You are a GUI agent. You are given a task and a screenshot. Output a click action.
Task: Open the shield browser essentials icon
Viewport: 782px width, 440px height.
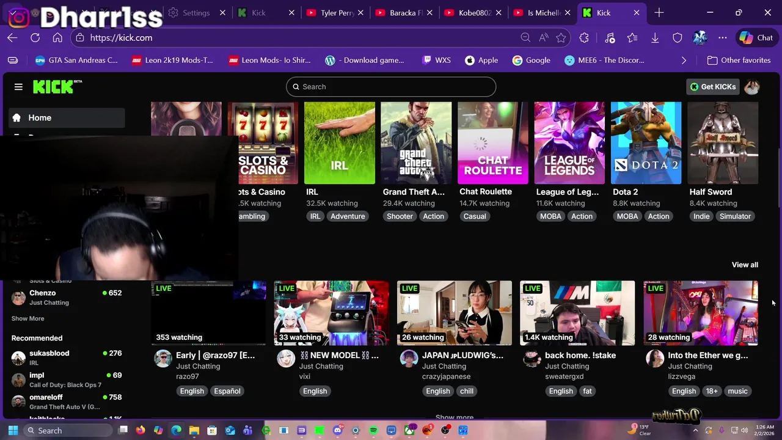678,38
